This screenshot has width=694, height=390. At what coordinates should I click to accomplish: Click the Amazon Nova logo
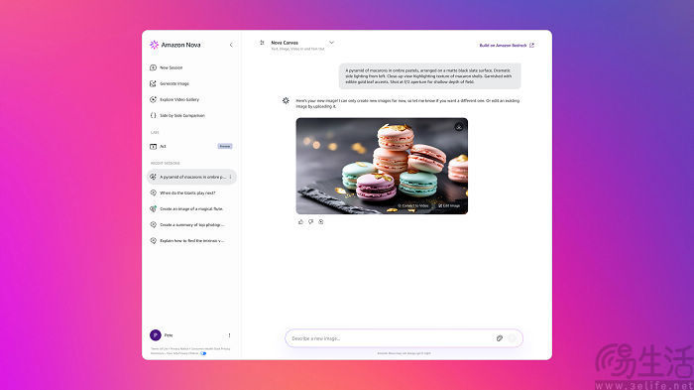[175, 45]
